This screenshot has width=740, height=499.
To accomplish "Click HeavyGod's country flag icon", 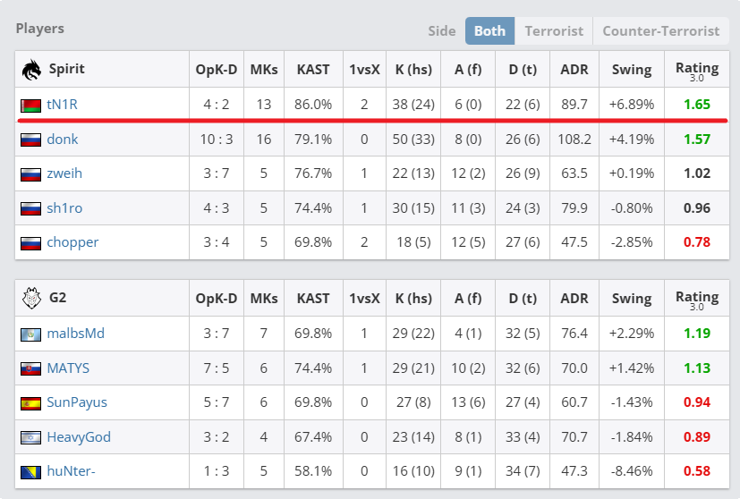I will pos(30,437).
